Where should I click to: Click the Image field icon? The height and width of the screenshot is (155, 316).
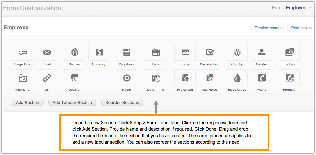point(185,52)
